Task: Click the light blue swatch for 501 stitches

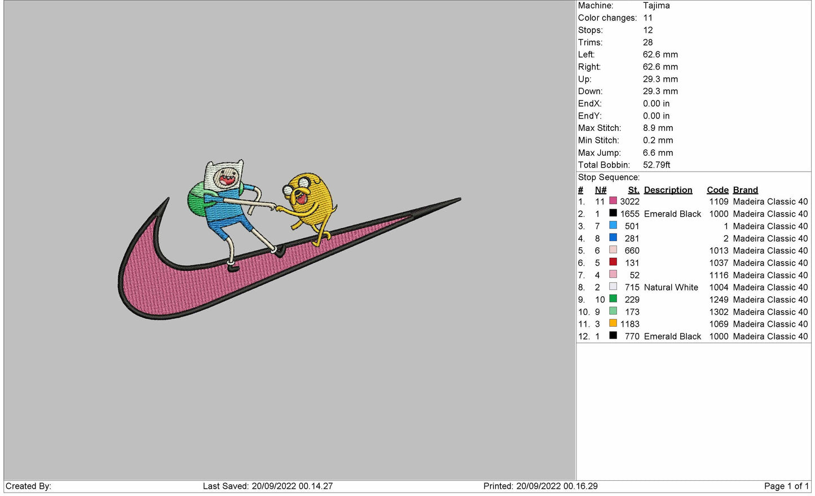Action: coord(613,226)
